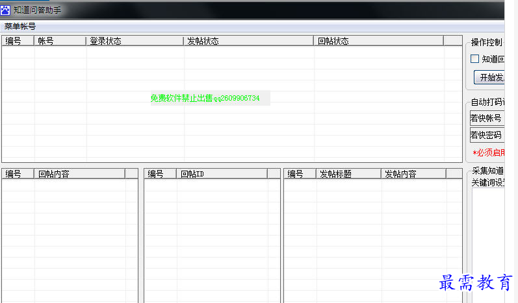
Task: Sort by 帐号 column header
Action: click(x=60, y=41)
